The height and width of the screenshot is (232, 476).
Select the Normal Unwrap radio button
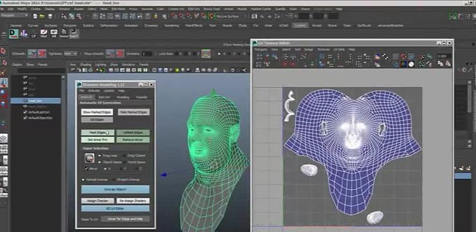(x=83, y=180)
